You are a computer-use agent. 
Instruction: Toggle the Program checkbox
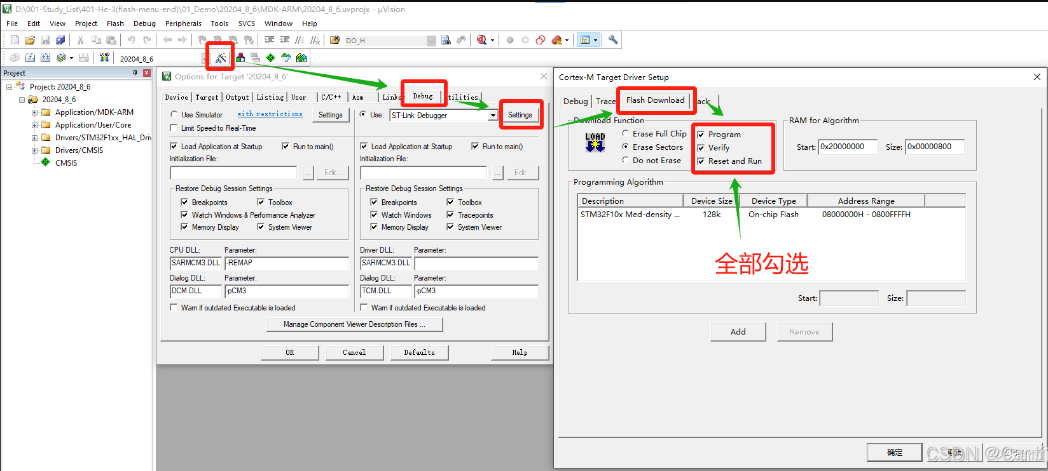(701, 135)
